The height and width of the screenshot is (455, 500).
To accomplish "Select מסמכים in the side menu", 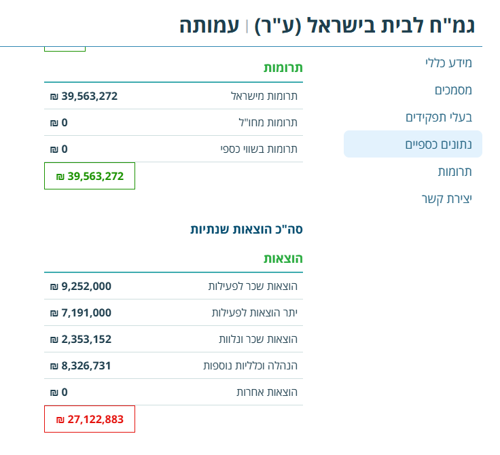I will [x=453, y=90].
